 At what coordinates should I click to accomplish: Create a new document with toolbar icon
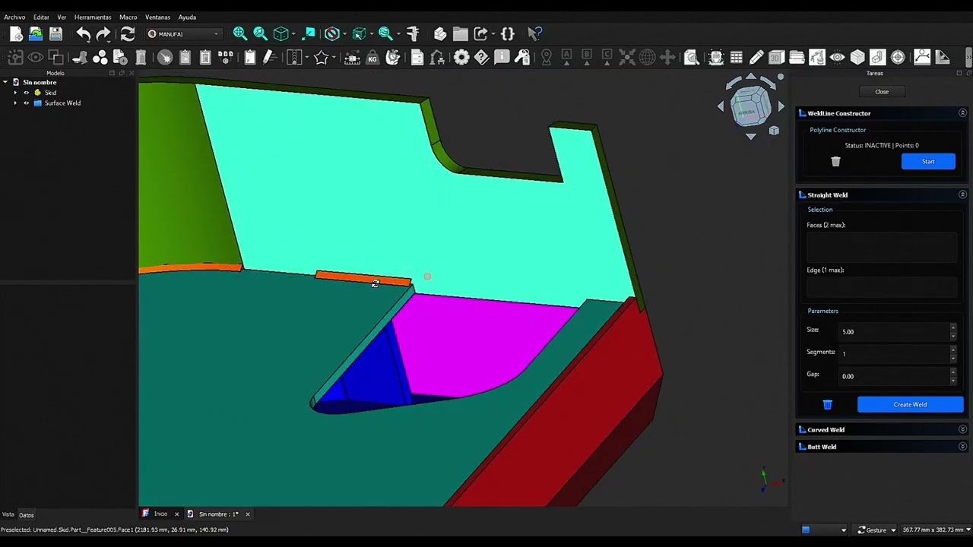click(16, 33)
